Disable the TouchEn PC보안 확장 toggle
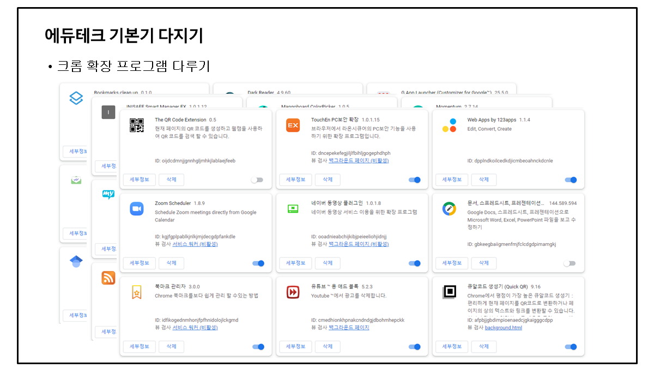The image size is (654, 368). click(414, 180)
